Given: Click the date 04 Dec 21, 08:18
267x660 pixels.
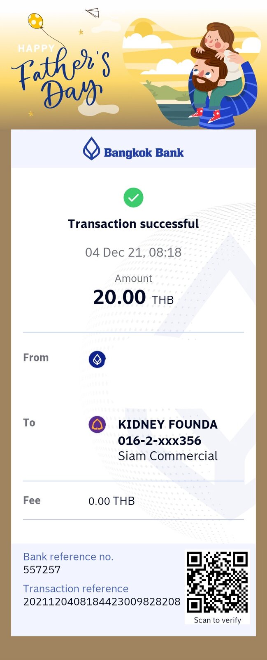Looking at the screenshot, I should pyautogui.click(x=133, y=252).
